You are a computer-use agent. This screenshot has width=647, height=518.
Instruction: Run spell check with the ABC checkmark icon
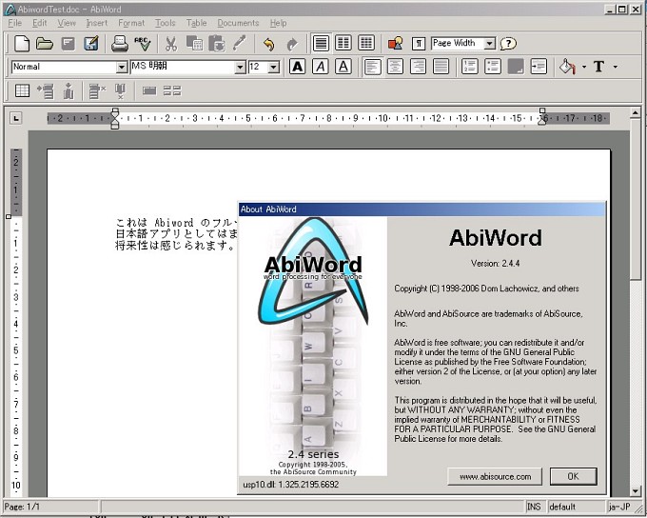143,43
